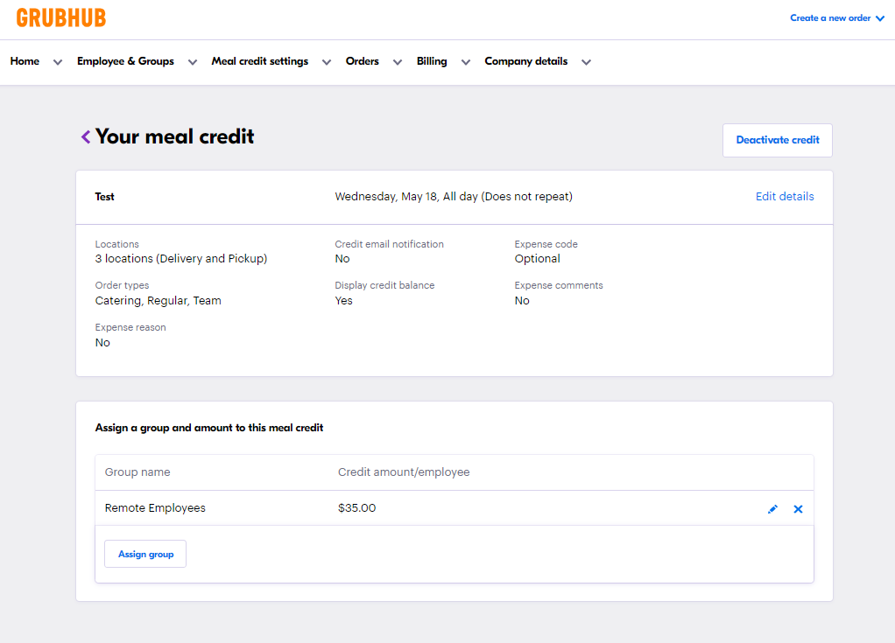Select the Meal credit settings menu
Viewport: 895px width, 643px height.
[259, 61]
